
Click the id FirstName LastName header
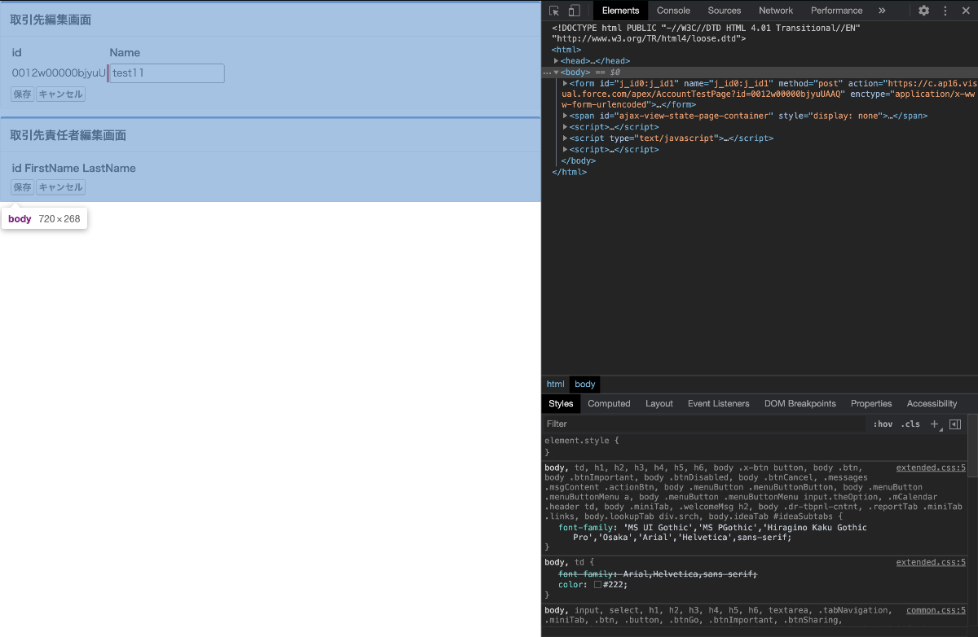(73, 169)
